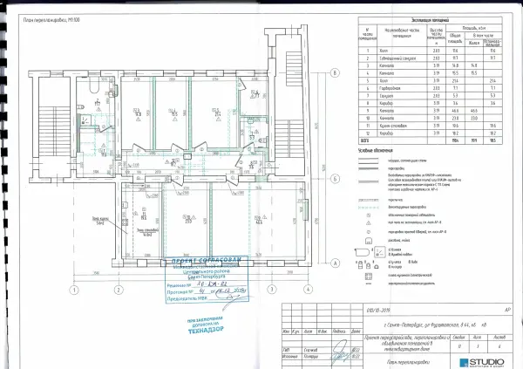Click the bathtub symbol in the legend
The image size is (523, 369).
pyautogui.click(x=362, y=251)
